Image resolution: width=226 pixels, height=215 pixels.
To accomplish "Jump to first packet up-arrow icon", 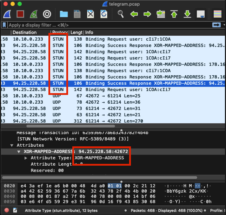I will click(x=174, y=14).
